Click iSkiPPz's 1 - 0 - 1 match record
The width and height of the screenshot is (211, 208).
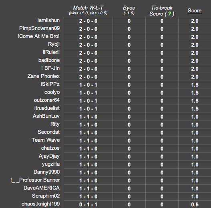88,85
